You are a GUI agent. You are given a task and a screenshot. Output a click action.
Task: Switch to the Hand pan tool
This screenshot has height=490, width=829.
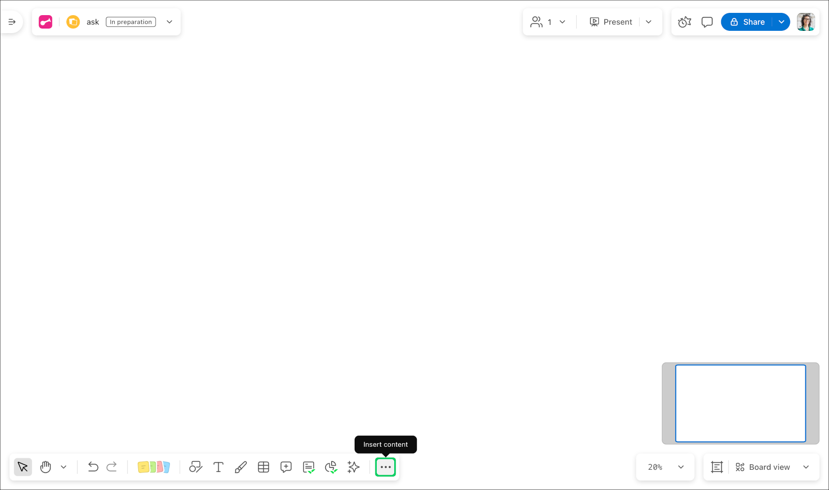[x=46, y=467]
